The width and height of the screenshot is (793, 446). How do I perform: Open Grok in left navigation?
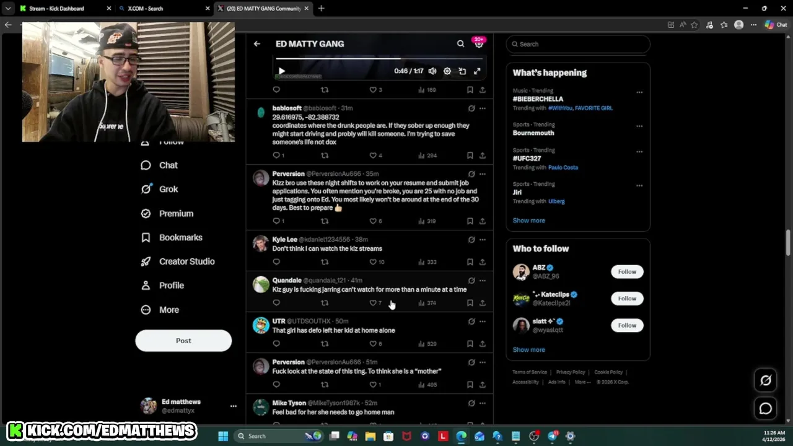(x=159, y=190)
